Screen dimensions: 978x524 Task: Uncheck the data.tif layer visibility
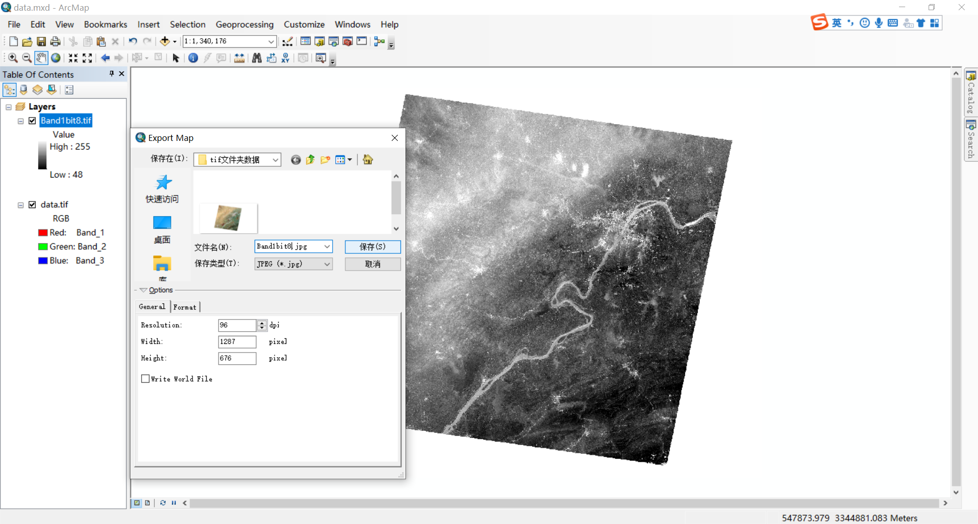click(32, 204)
